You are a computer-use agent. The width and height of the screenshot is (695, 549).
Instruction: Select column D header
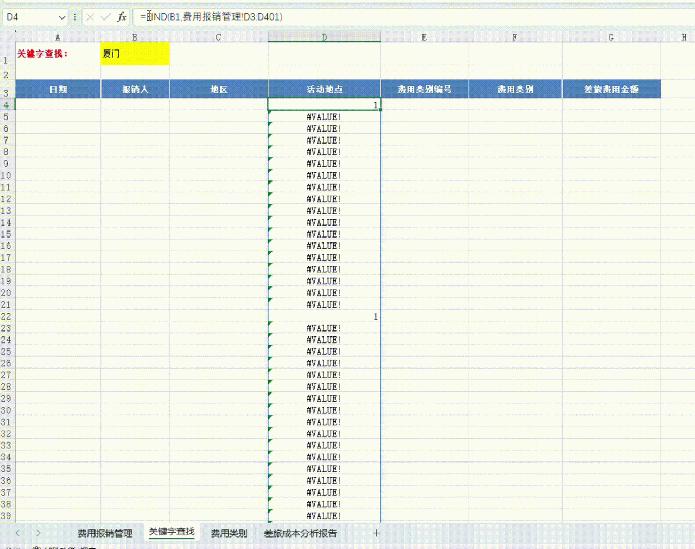point(324,37)
